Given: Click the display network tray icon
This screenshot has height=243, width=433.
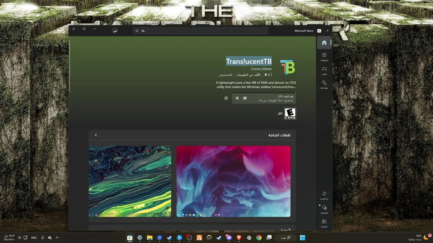Looking at the screenshot, I should [26, 238].
